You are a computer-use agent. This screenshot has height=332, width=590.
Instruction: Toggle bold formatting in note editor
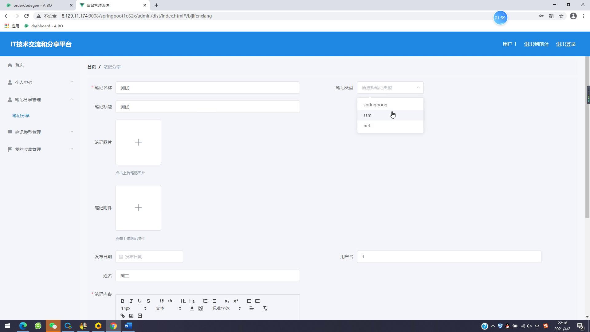point(122,301)
